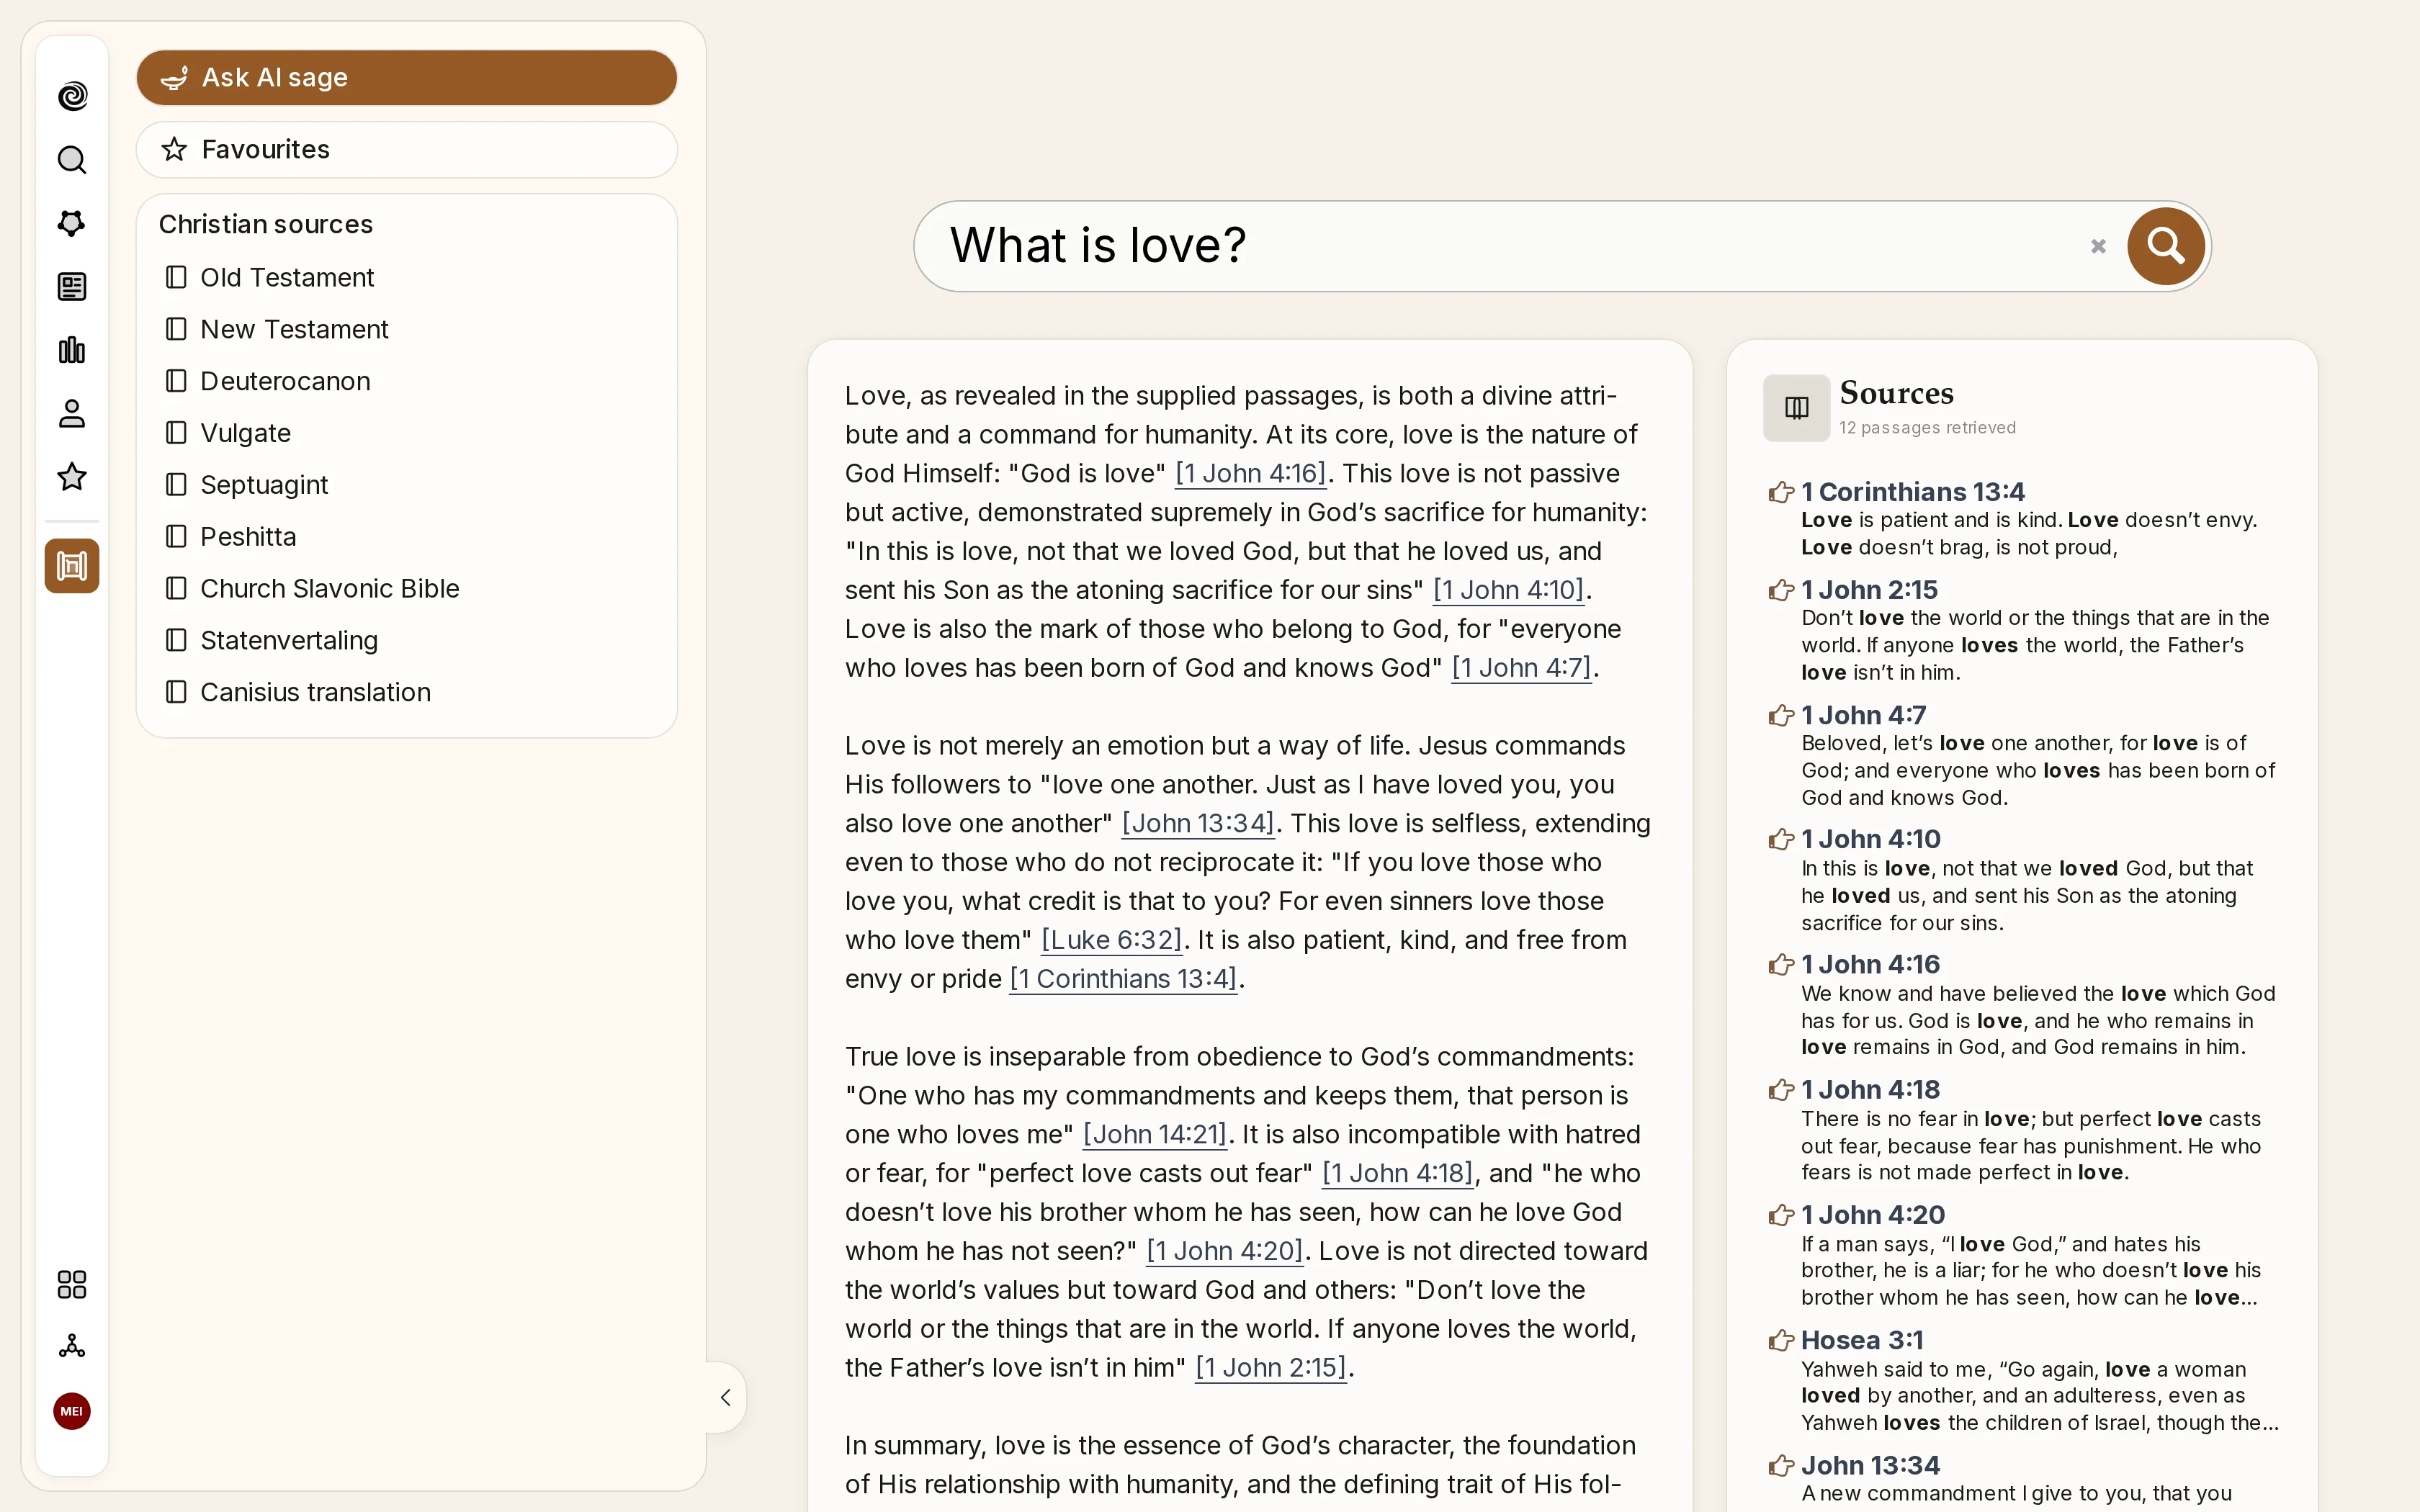The height and width of the screenshot is (1512, 2420).
Task: Open 1 John 4:20 source heading
Action: (x=1873, y=1215)
